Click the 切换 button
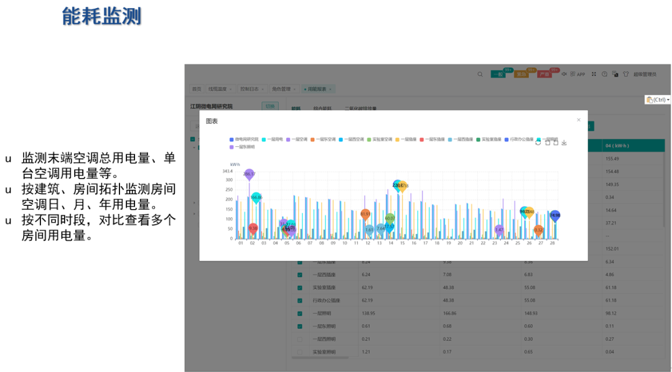Viewport: 672px width, 372px height. click(270, 106)
